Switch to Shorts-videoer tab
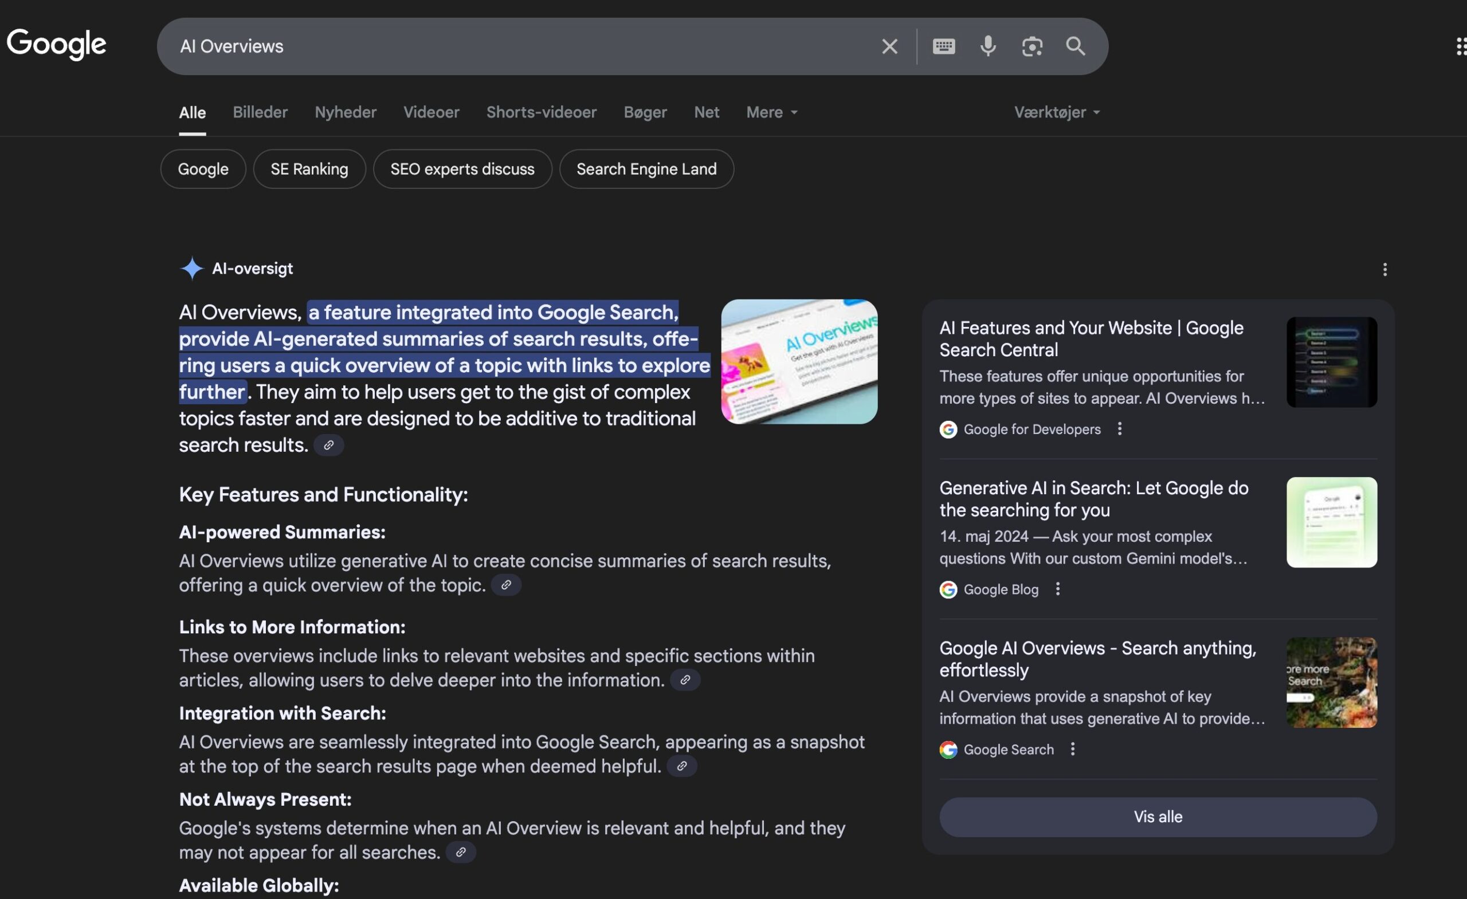 pyautogui.click(x=541, y=112)
